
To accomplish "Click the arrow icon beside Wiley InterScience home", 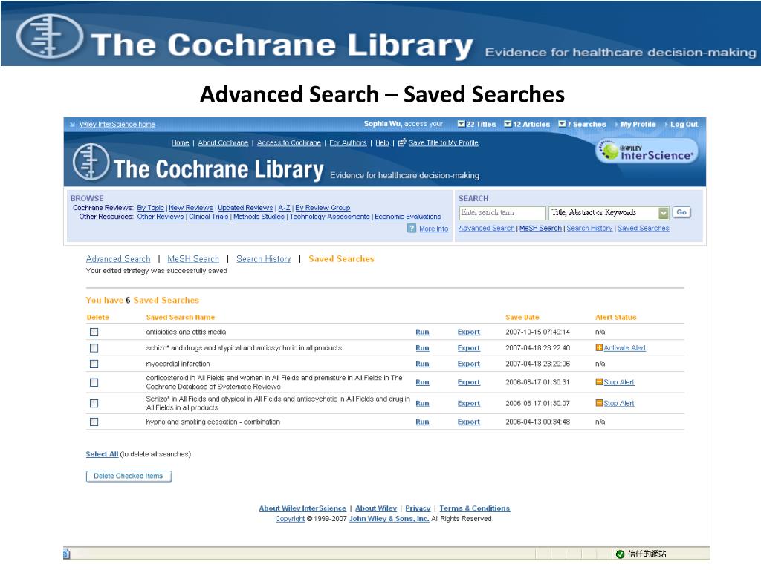I will [x=72, y=125].
